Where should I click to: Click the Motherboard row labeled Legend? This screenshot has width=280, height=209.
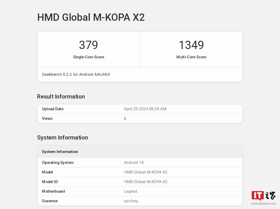click(x=140, y=191)
